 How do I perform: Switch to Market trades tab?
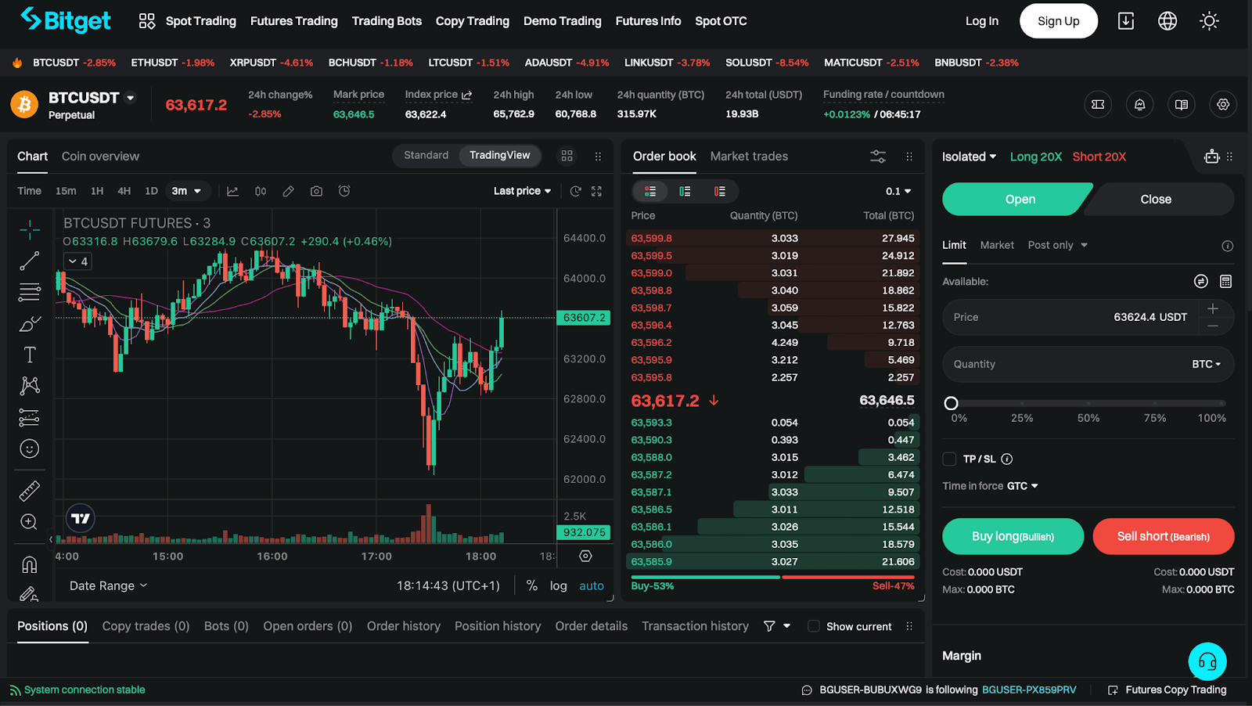coord(749,157)
